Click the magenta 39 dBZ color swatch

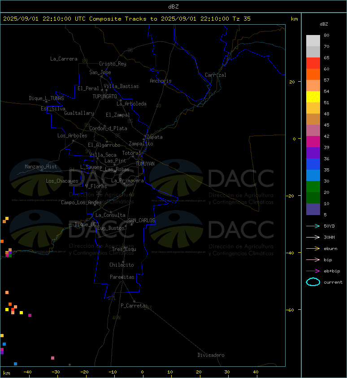pos(313,142)
